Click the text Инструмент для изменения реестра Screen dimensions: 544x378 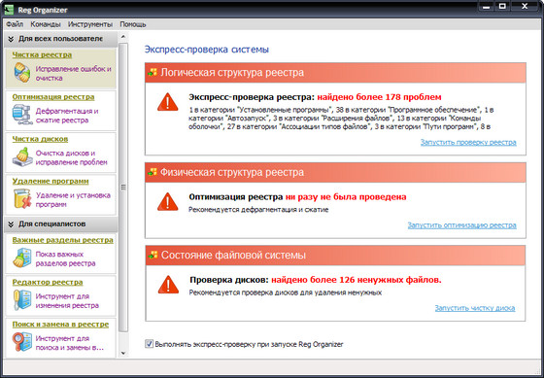(67, 301)
